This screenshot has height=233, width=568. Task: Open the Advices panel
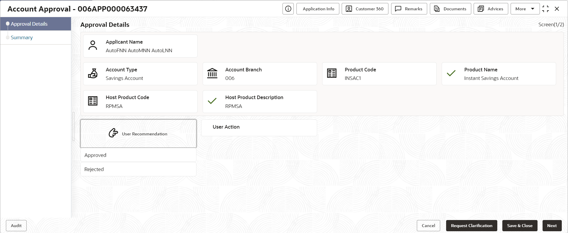491,9
